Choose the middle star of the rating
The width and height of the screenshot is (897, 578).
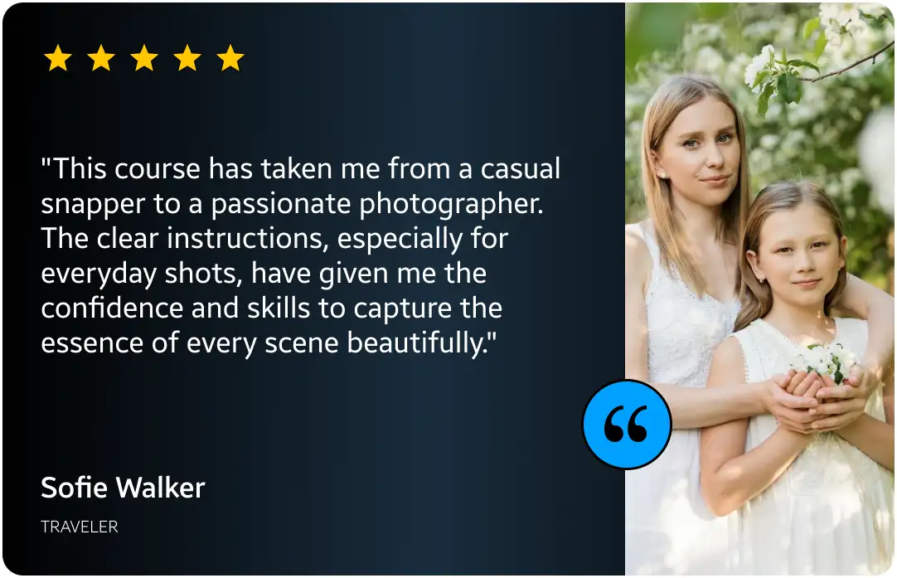coord(144,58)
